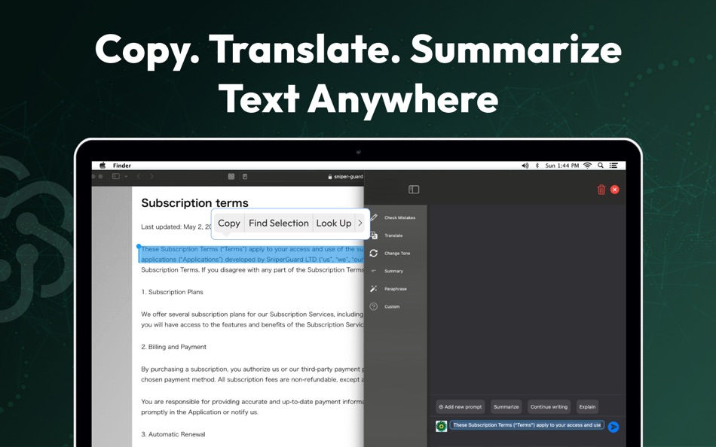Click the Check Mistakes pencil icon
Viewport: 716px width, 447px height.
point(374,217)
